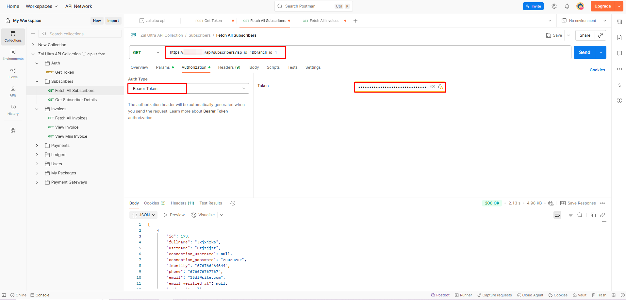Collapse the Invoices folder

click(x=37, y=109)
